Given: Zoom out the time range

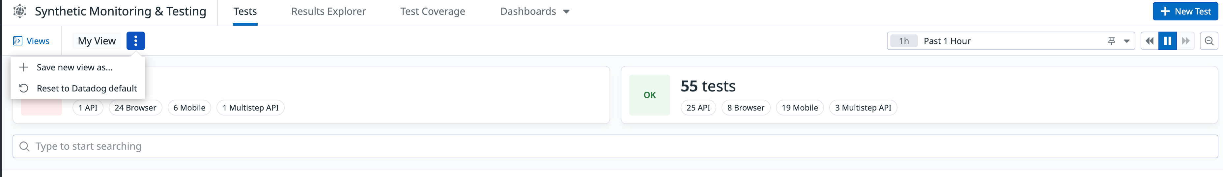Looking at the screenshot, I should click(x=1209, y=41).
